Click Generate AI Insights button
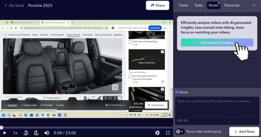 click(217, 42)
